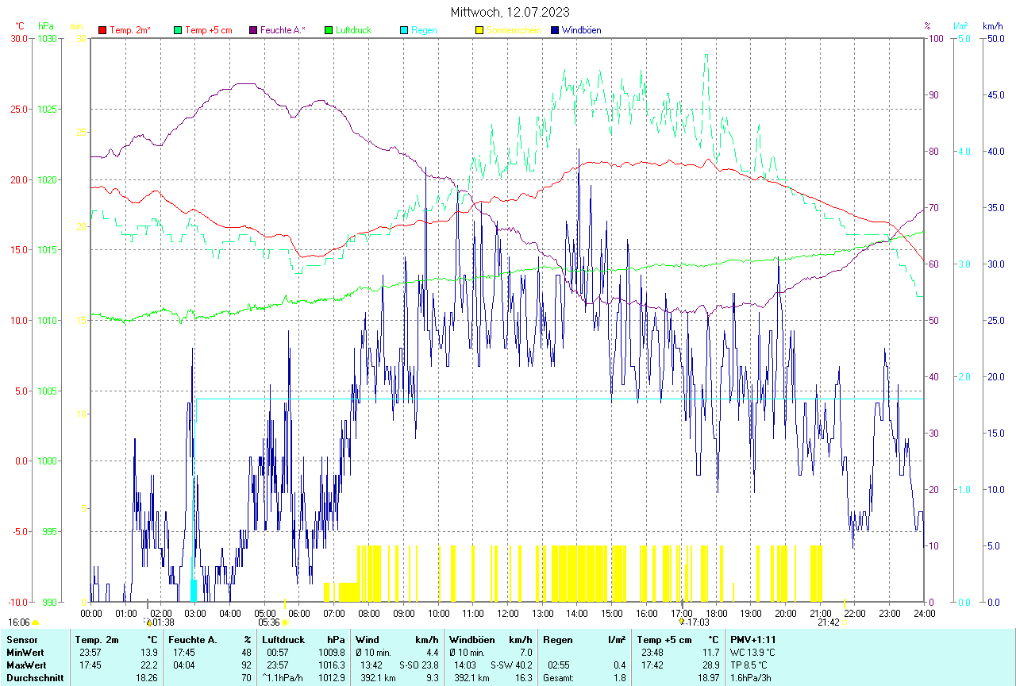The height and width of the screenshot is (686, 1016).
Task: Click the sunrise icon next to 05:36
Action: pyautogui.click(x=284, y=622)
